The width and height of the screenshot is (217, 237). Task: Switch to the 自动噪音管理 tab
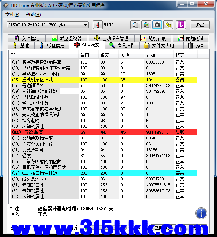(111, 38)
